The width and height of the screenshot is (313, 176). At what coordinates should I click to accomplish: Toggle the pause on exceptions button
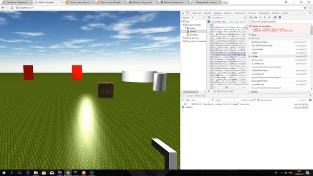(280, 18)
